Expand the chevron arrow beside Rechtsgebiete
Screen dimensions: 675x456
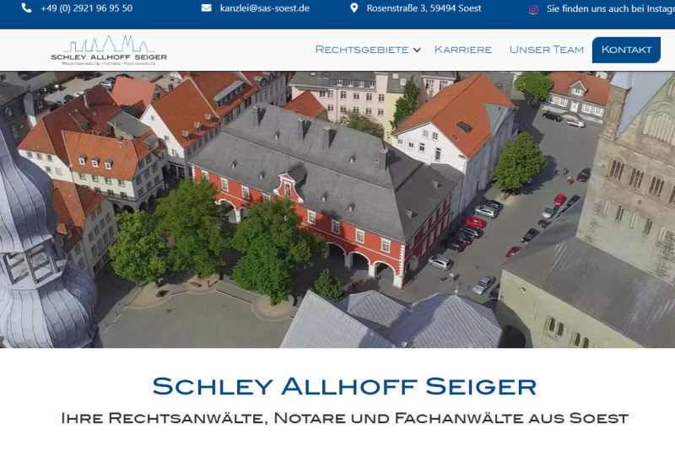pos(417,51)
